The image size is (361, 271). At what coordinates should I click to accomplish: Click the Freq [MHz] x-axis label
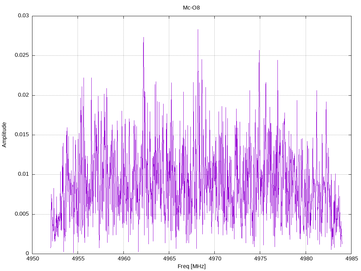click(x=191, y=266)
